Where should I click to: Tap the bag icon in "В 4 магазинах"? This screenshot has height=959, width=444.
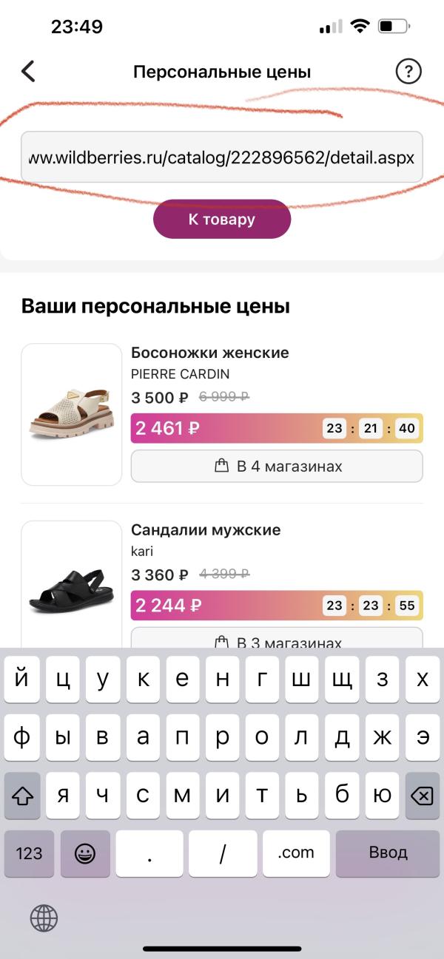221,467
